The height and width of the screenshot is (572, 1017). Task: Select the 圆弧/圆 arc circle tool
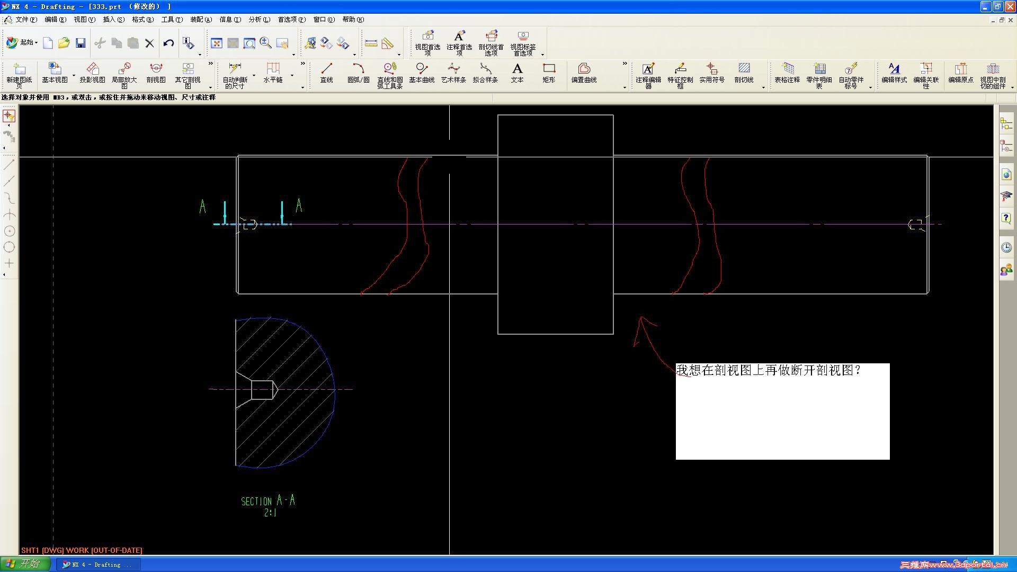point(358,73)
